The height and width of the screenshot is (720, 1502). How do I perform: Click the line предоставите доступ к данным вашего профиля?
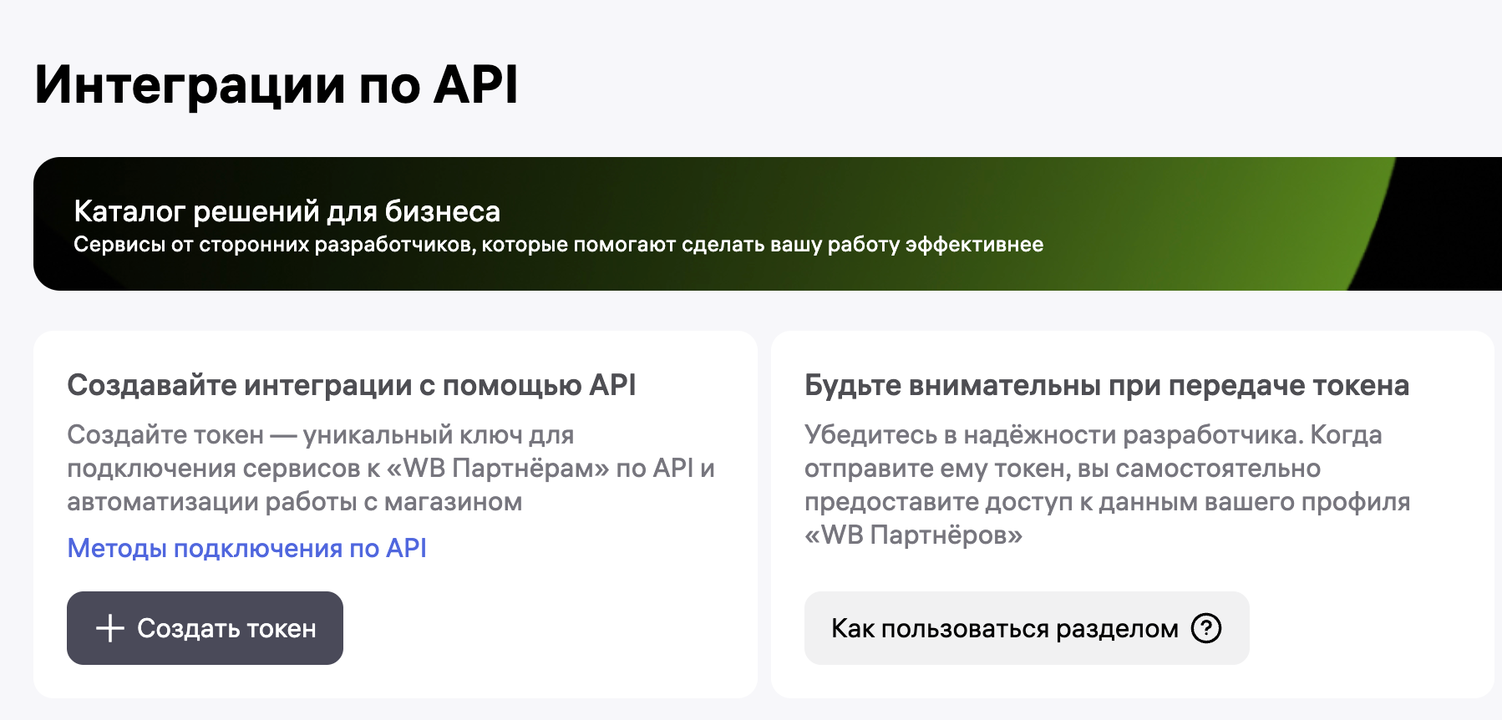[x=1106, y=502]
